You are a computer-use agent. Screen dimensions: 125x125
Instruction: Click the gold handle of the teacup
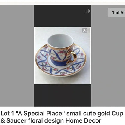point(73,57)
